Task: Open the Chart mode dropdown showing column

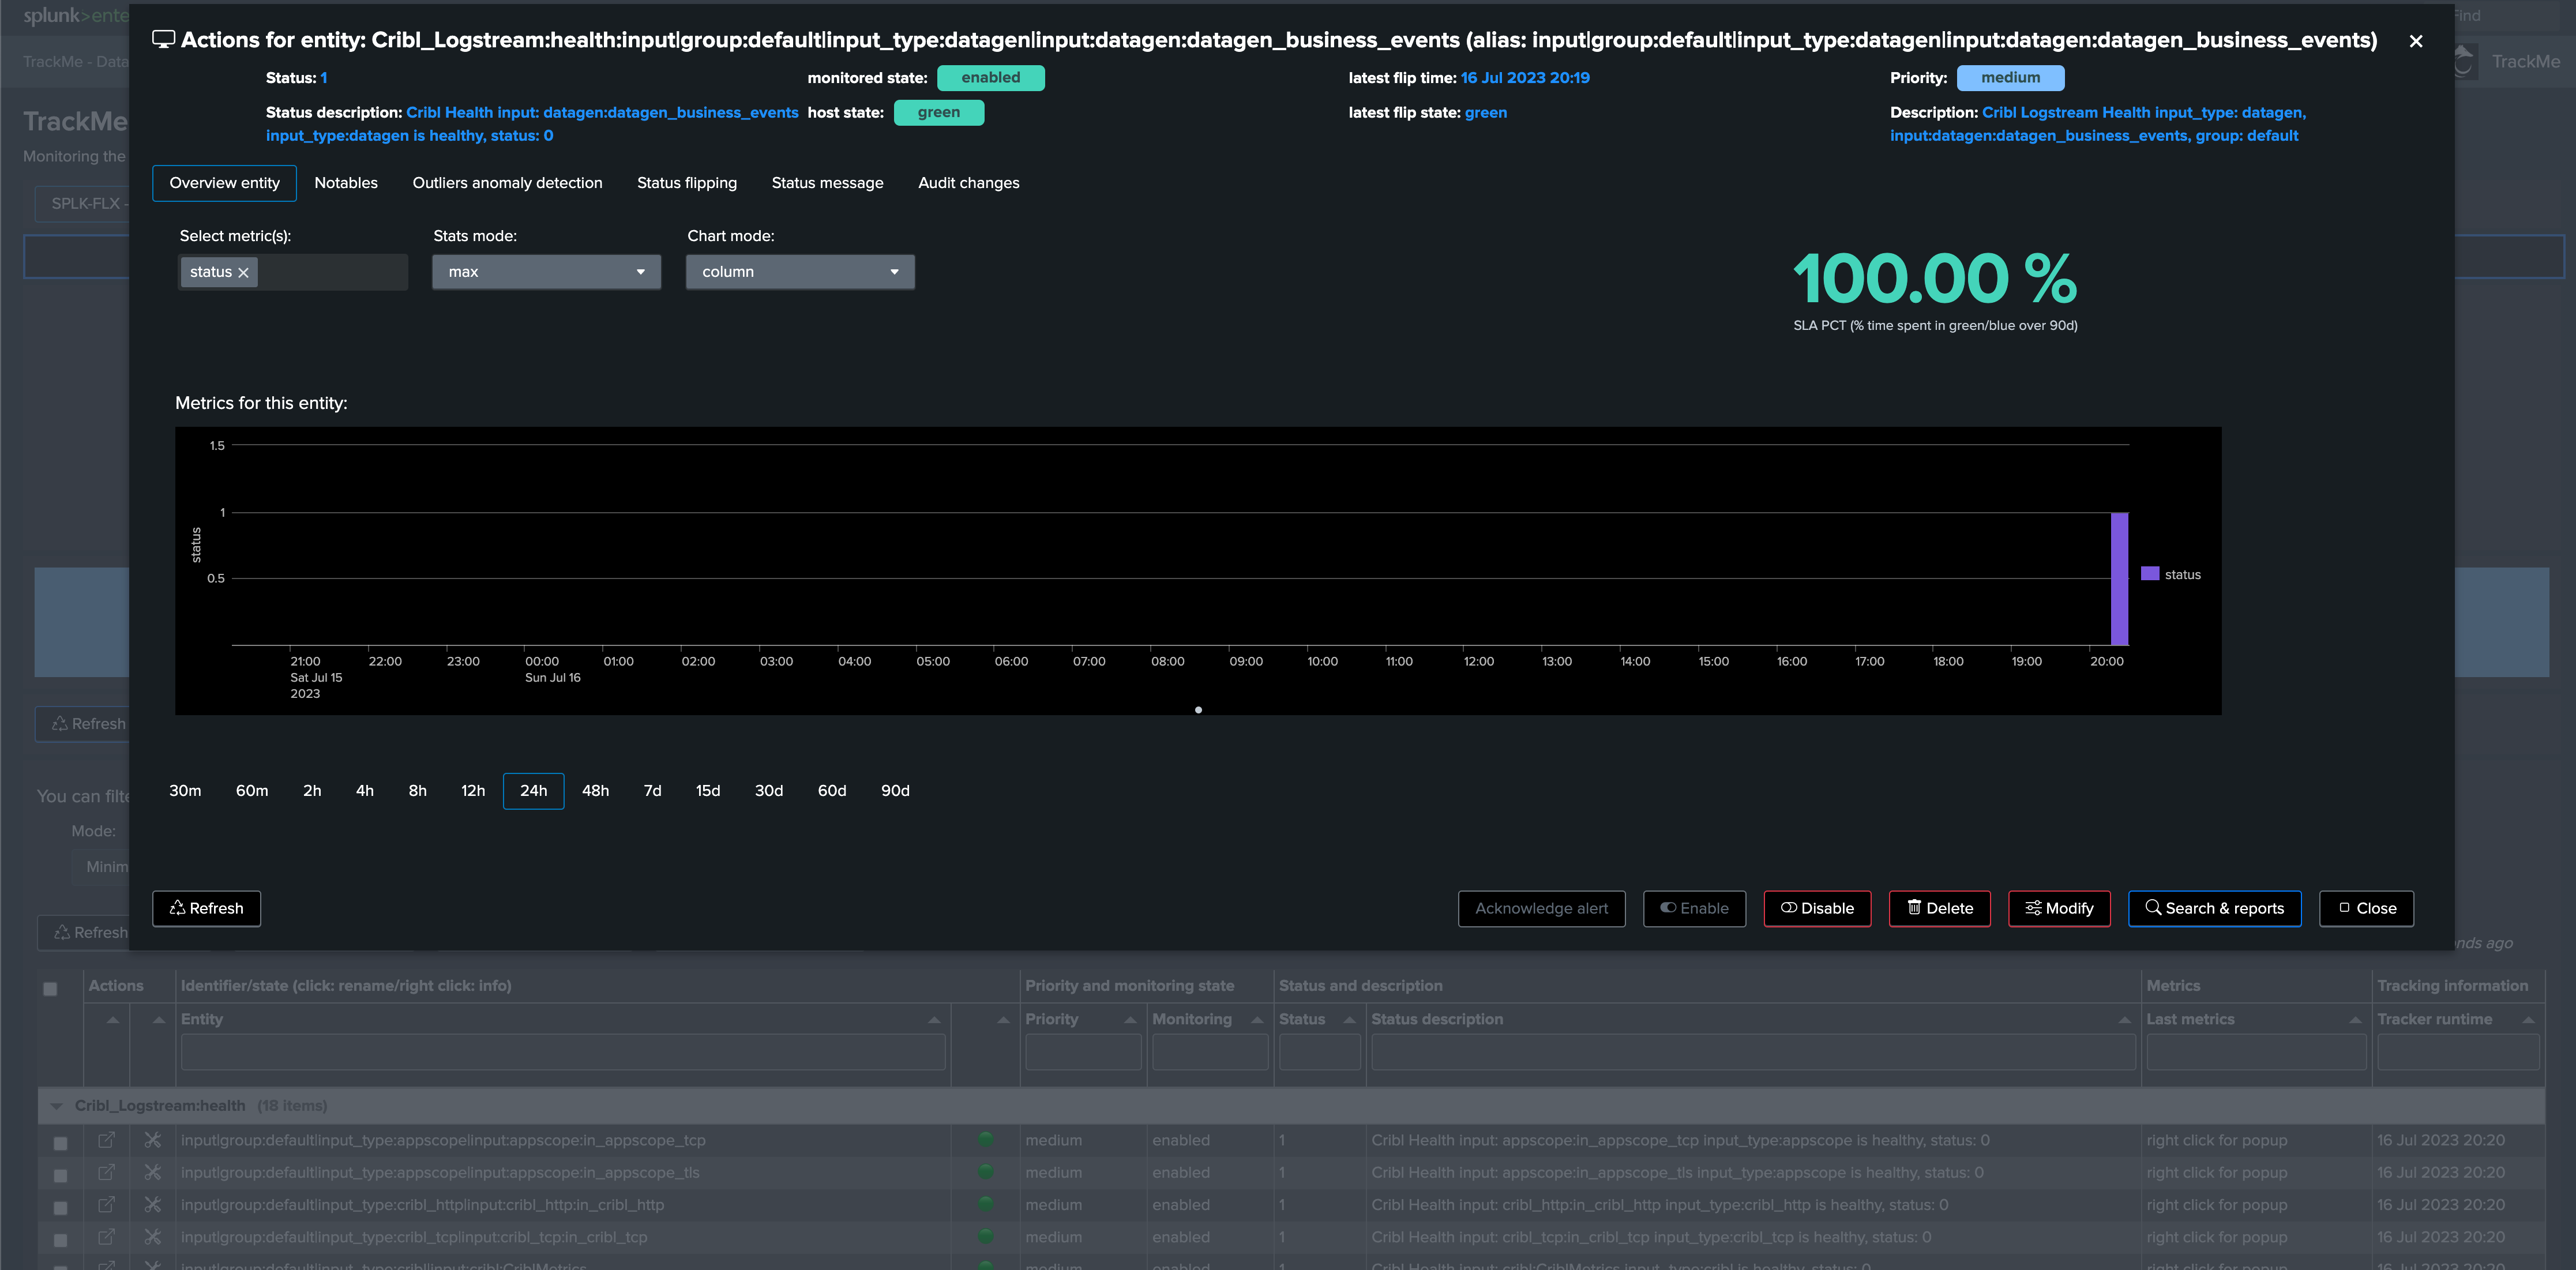Action: click(x=799, y=272)
